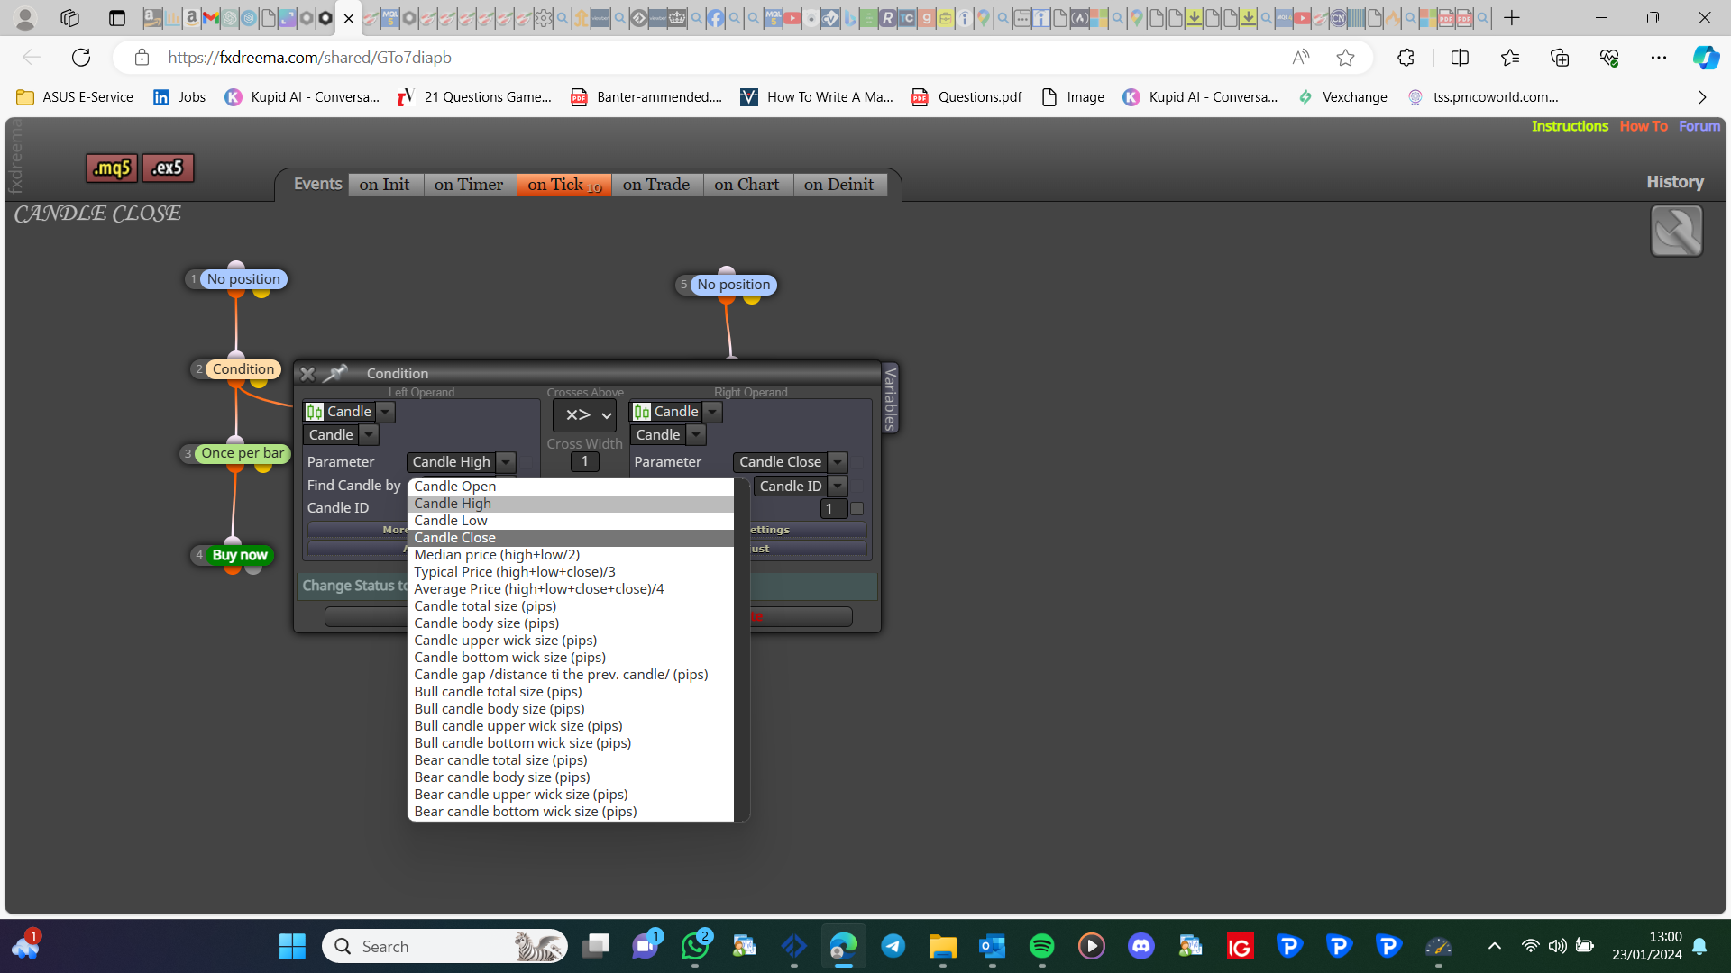The image size is (1731, 973).
Task: Click the right operand Candle ID value field
Action: [834, 509]
